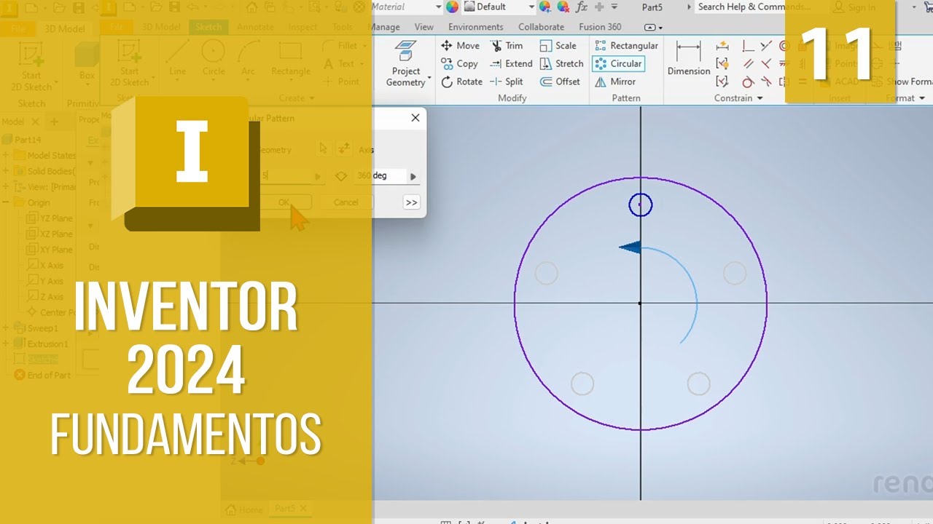Choose the Trim tool
Image resolution: width=933 pixels, height=524 pixels.
(x=507, y=46)
